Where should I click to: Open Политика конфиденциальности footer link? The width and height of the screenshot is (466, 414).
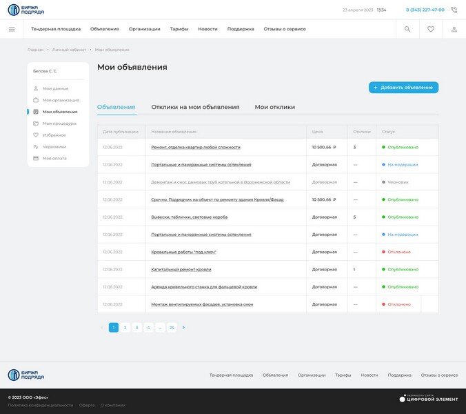tap(41, 405)
